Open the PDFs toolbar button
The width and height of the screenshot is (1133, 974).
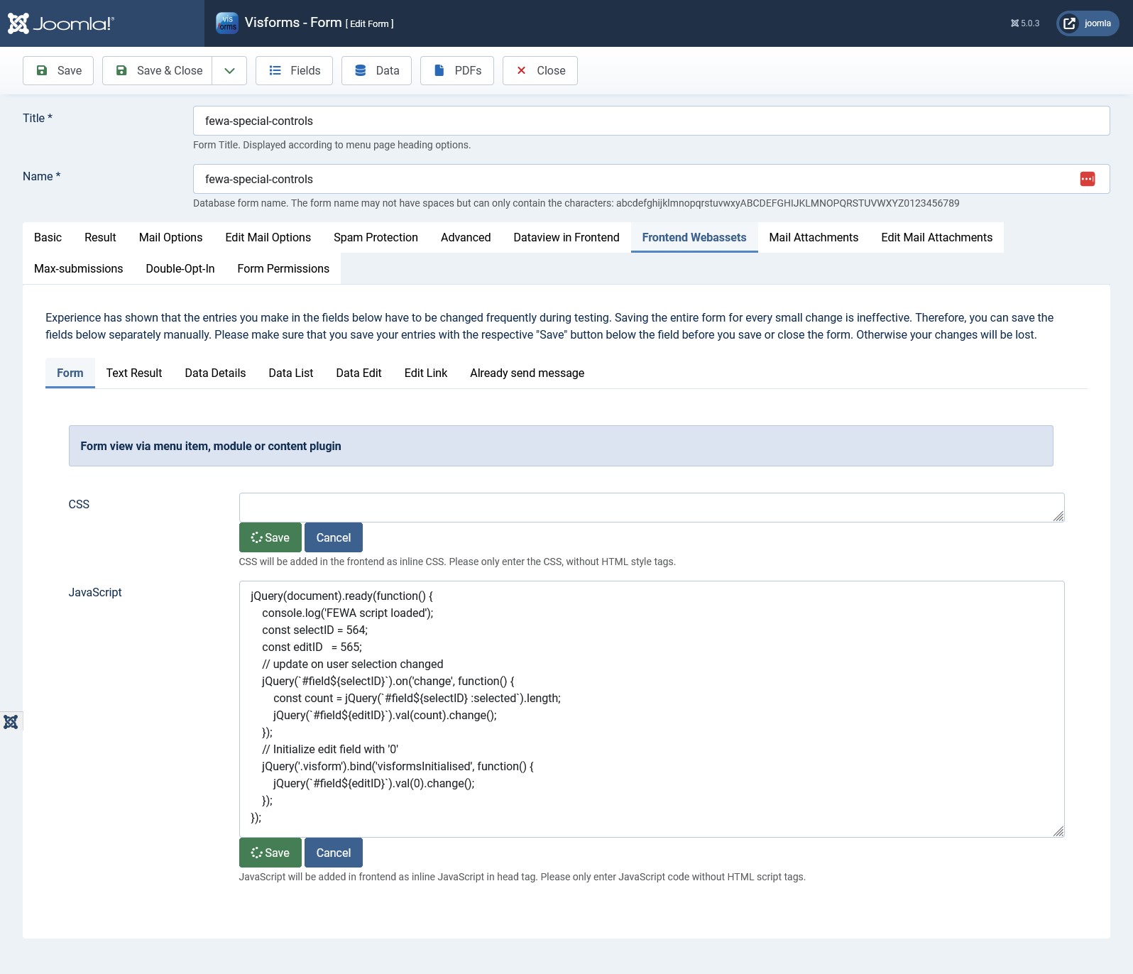(x=456, y=70)
